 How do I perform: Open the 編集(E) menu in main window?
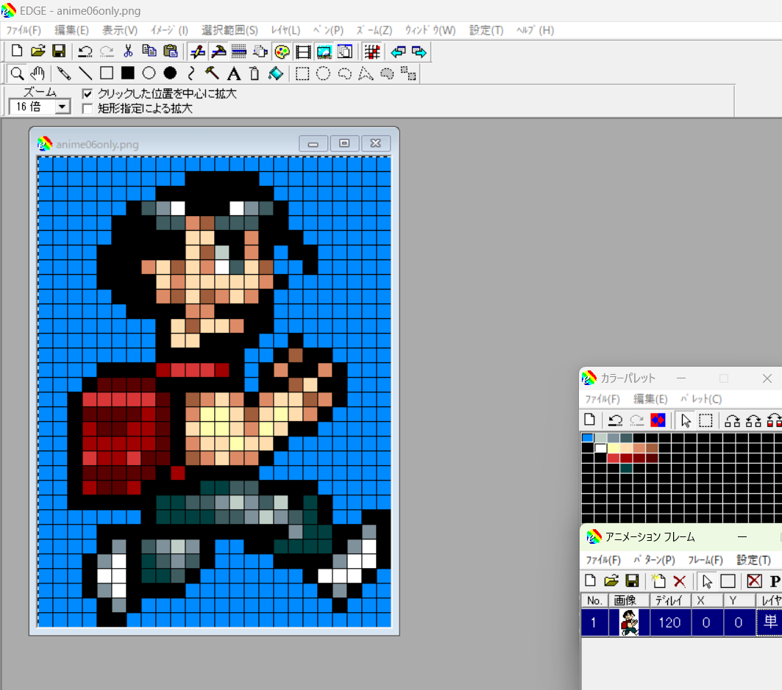[x=71, y=30]
